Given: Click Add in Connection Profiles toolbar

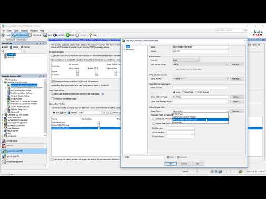Looking at the screenshot, I should point(57,113).
